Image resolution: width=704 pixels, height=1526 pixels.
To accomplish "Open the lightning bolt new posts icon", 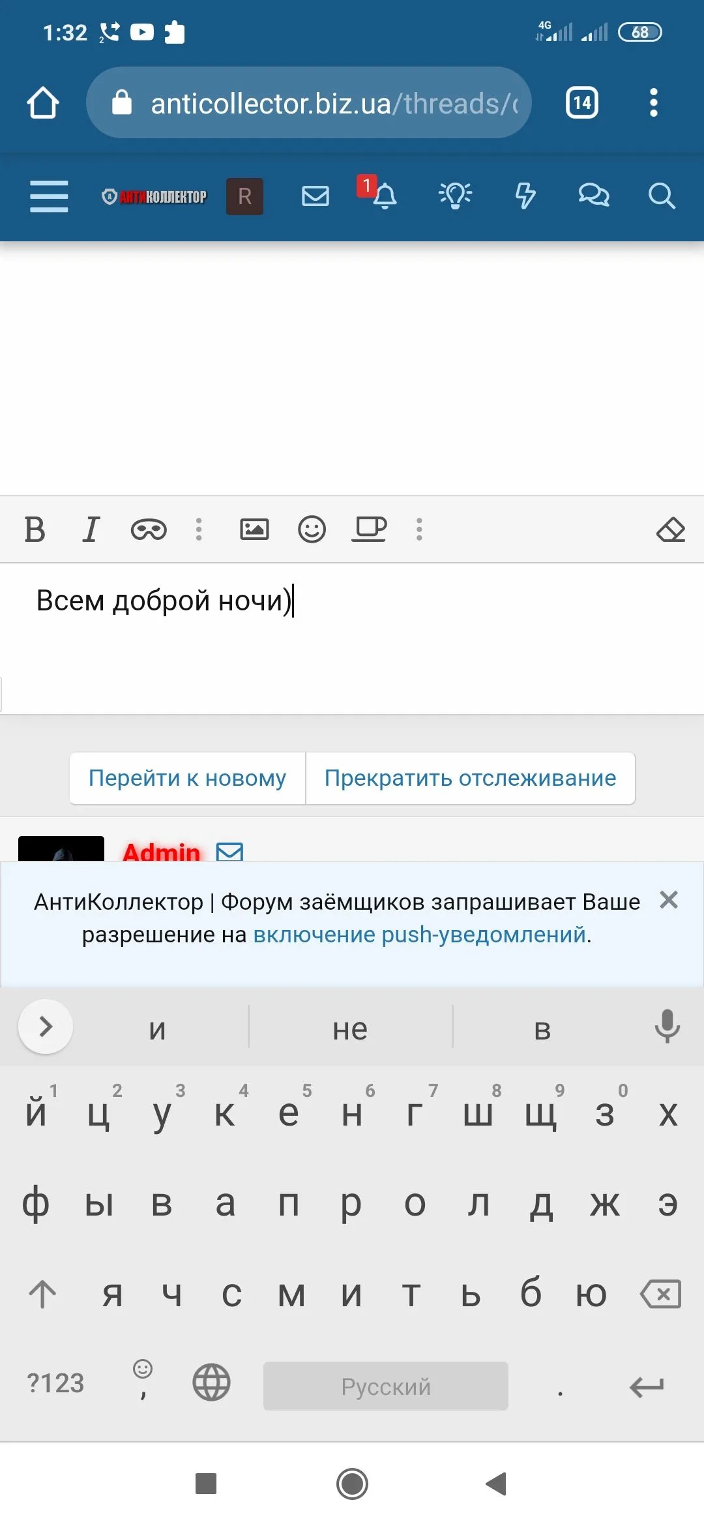I will [525, 196].
